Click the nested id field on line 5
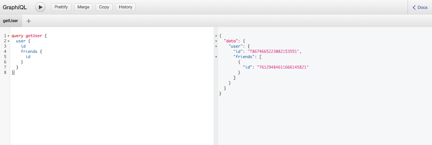 [x=28, y=57]
